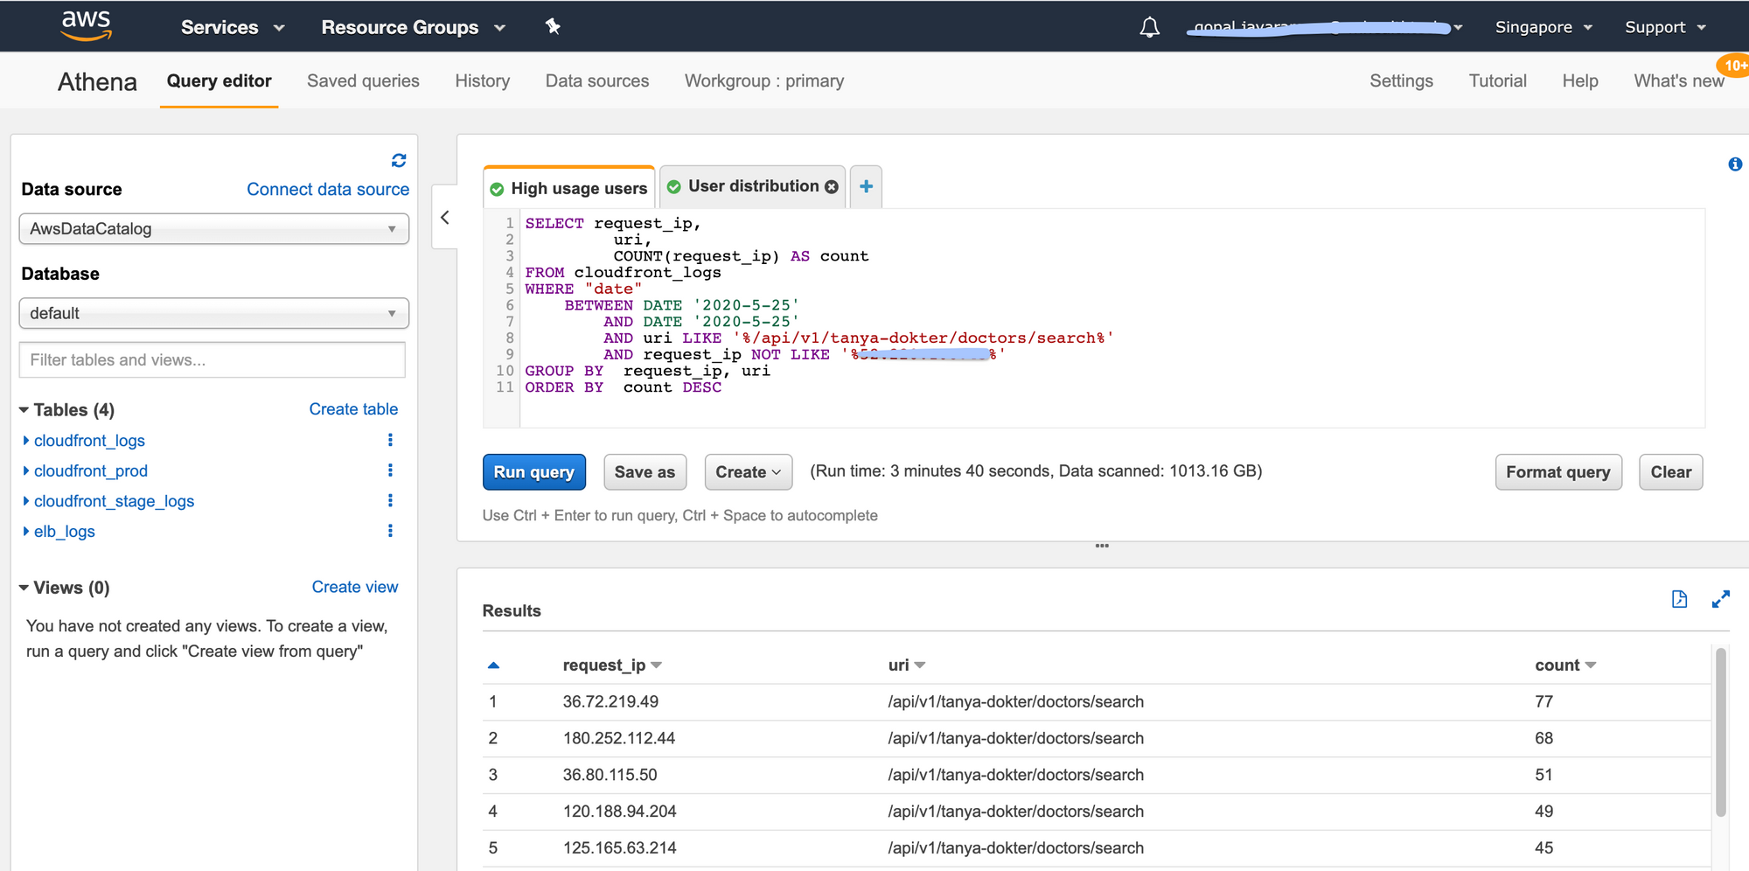1749x871 pixels.
Task: Switch to the Query editor tab
Action: [x=219, y=81]
